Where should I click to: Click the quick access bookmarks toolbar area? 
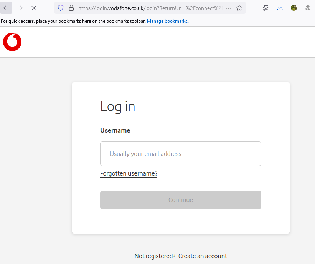click(x=73, y=21)
